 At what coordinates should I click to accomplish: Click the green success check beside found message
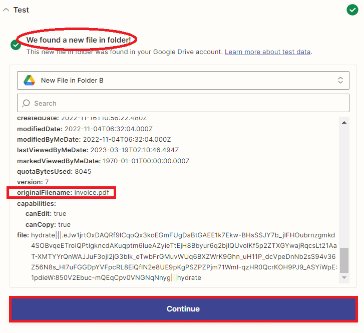coord(16,45)
